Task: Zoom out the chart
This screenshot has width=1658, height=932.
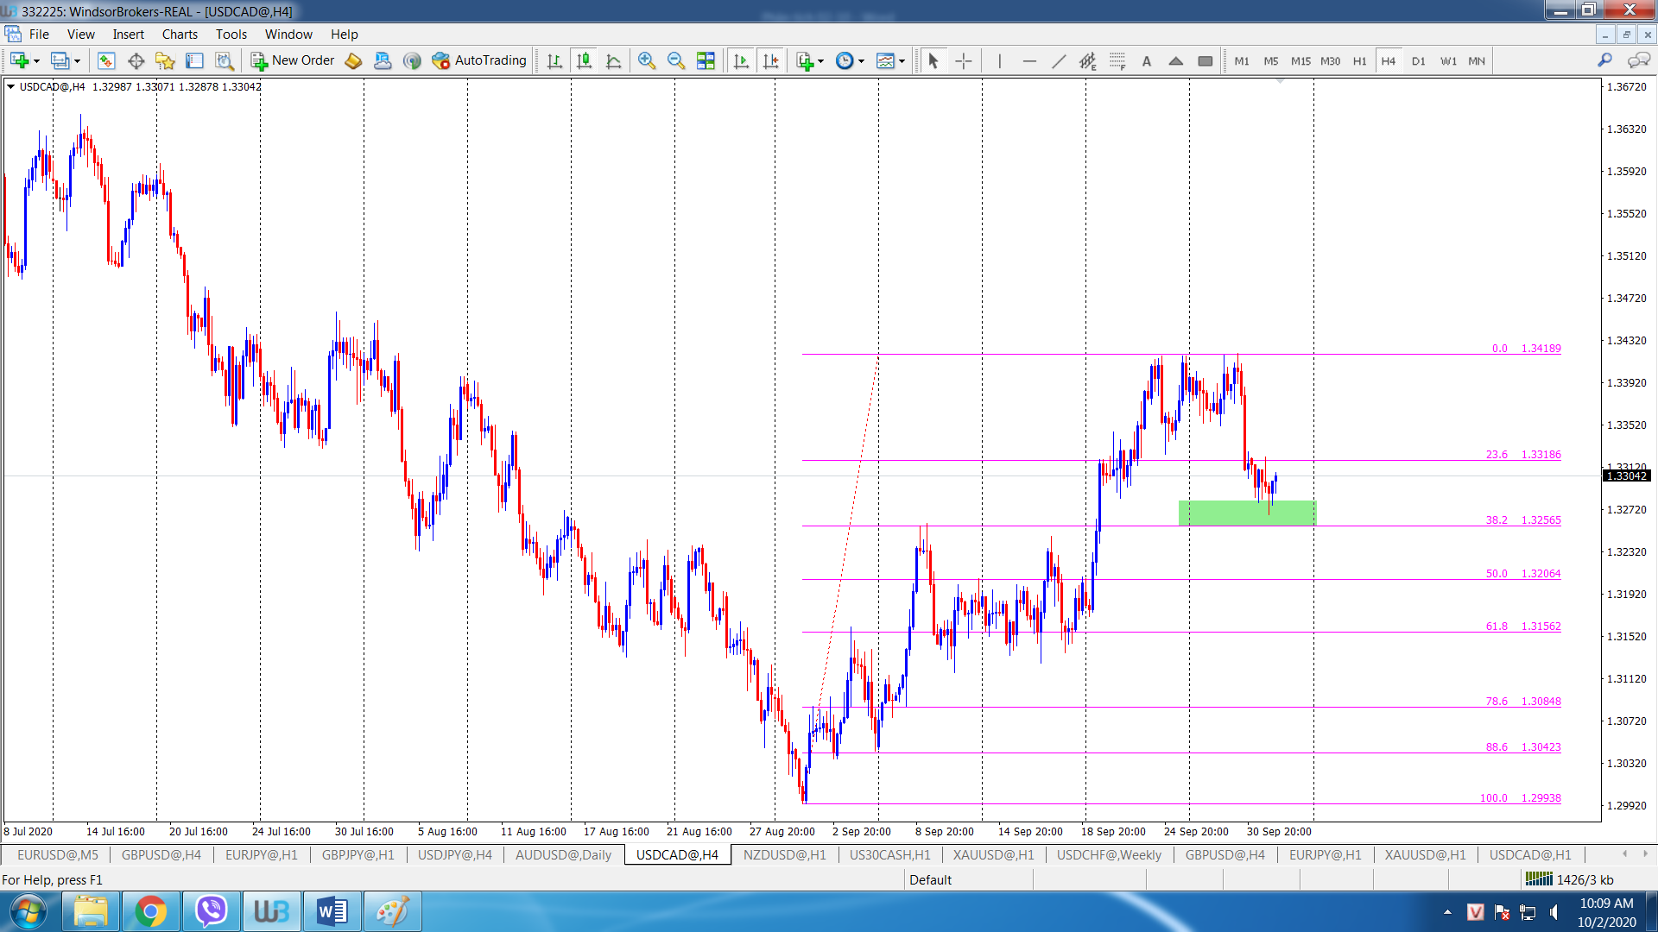Action: point(676,60)
